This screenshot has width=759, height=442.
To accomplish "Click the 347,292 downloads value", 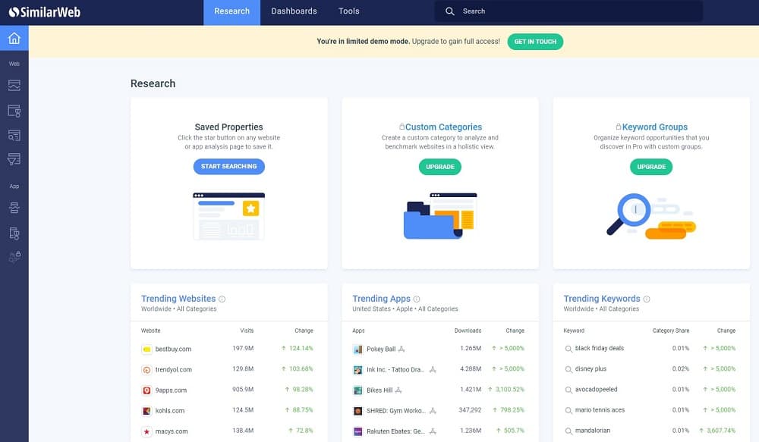I will (470, 410).
